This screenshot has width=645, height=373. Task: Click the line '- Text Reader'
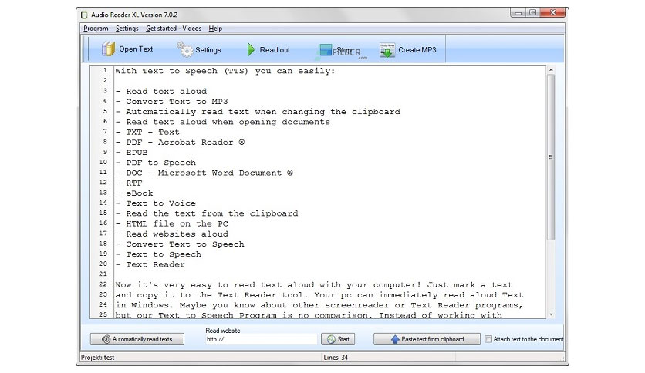(150, 264)
